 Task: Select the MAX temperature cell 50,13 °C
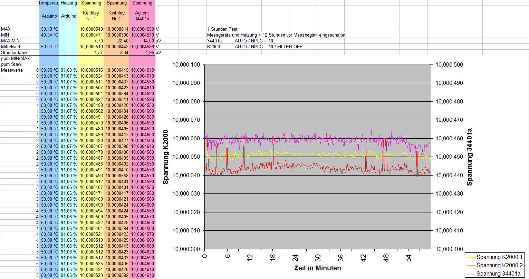point(49,29)
